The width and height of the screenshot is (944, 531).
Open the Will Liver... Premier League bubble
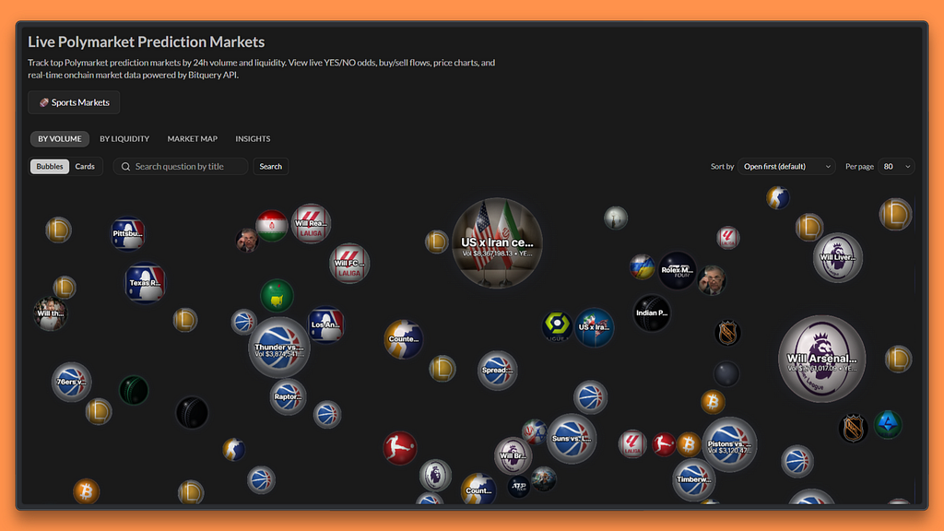coord(837,258)
